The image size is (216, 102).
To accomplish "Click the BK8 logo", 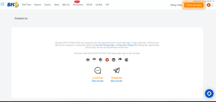I will [x=13, y=5].
